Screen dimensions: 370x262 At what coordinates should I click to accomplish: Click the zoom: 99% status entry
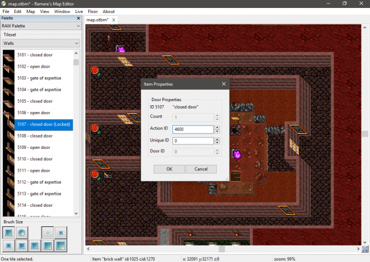tap(285, 259)
